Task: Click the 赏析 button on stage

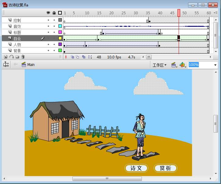Action: point(166,168)
